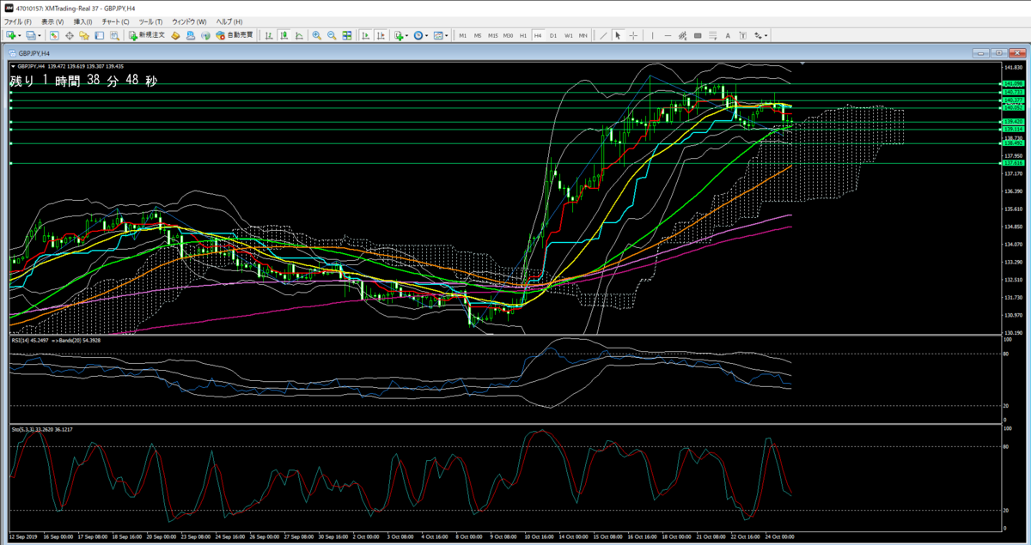Click the person account icon in toolbar
The image size is (1031, 545).
click(190, 35)
